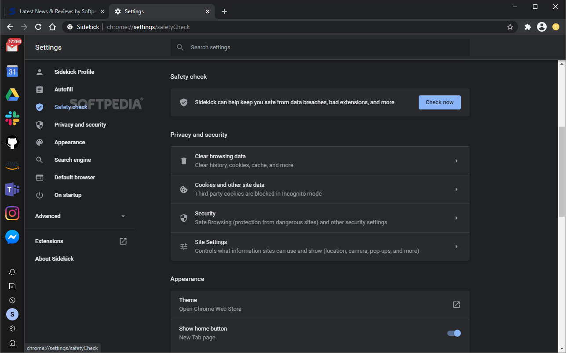Click the Search settings field
The width and height of the screenshot is (566, 353).
(320, 47)
